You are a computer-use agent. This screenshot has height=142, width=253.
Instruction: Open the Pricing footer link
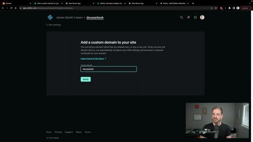point(58,132)
